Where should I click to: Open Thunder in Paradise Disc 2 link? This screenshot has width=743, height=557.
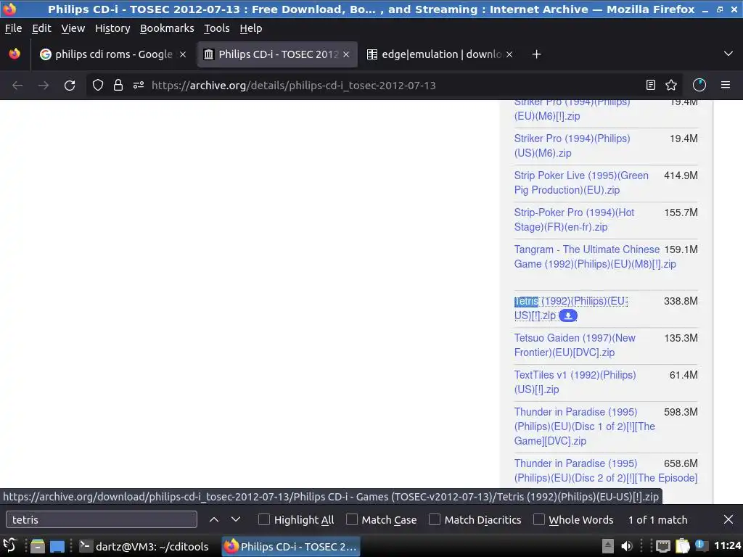[x=606, y=470]
